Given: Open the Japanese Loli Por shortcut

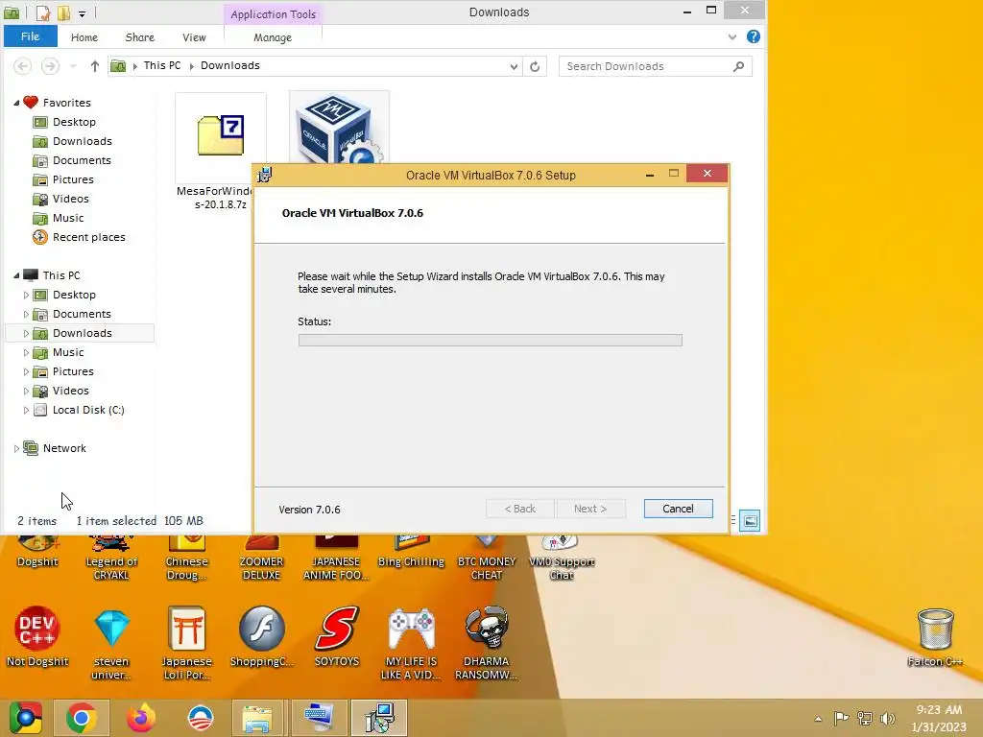Looking at the screenshot, I should point(187,643).
